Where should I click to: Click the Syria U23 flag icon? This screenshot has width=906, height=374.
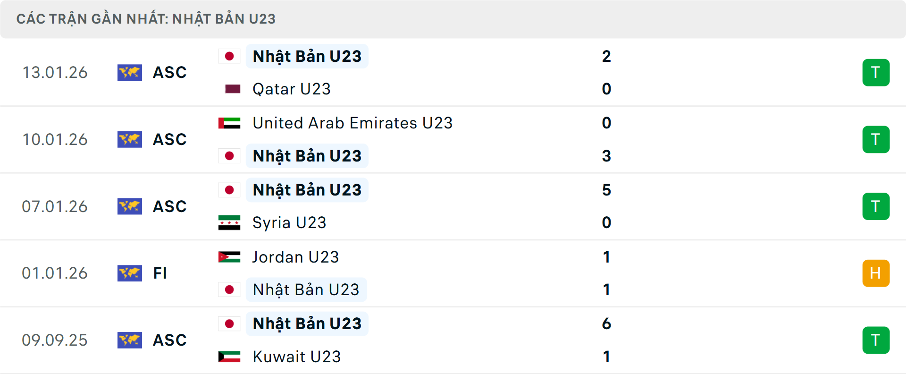229,222
